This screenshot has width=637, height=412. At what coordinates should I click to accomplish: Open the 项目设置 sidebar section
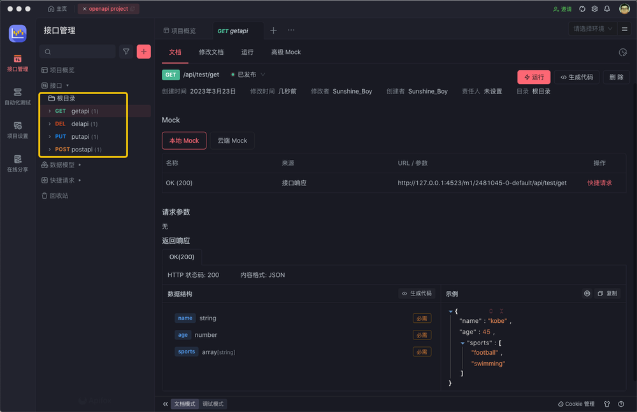coord(17,131)
